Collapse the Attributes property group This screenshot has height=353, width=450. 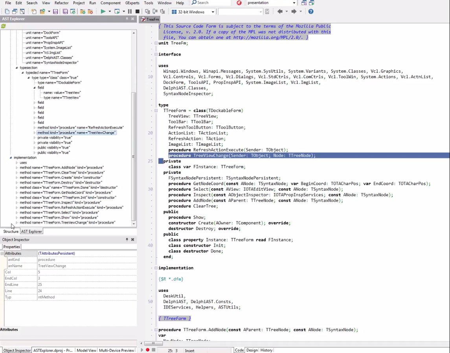[x=2, y=254]
